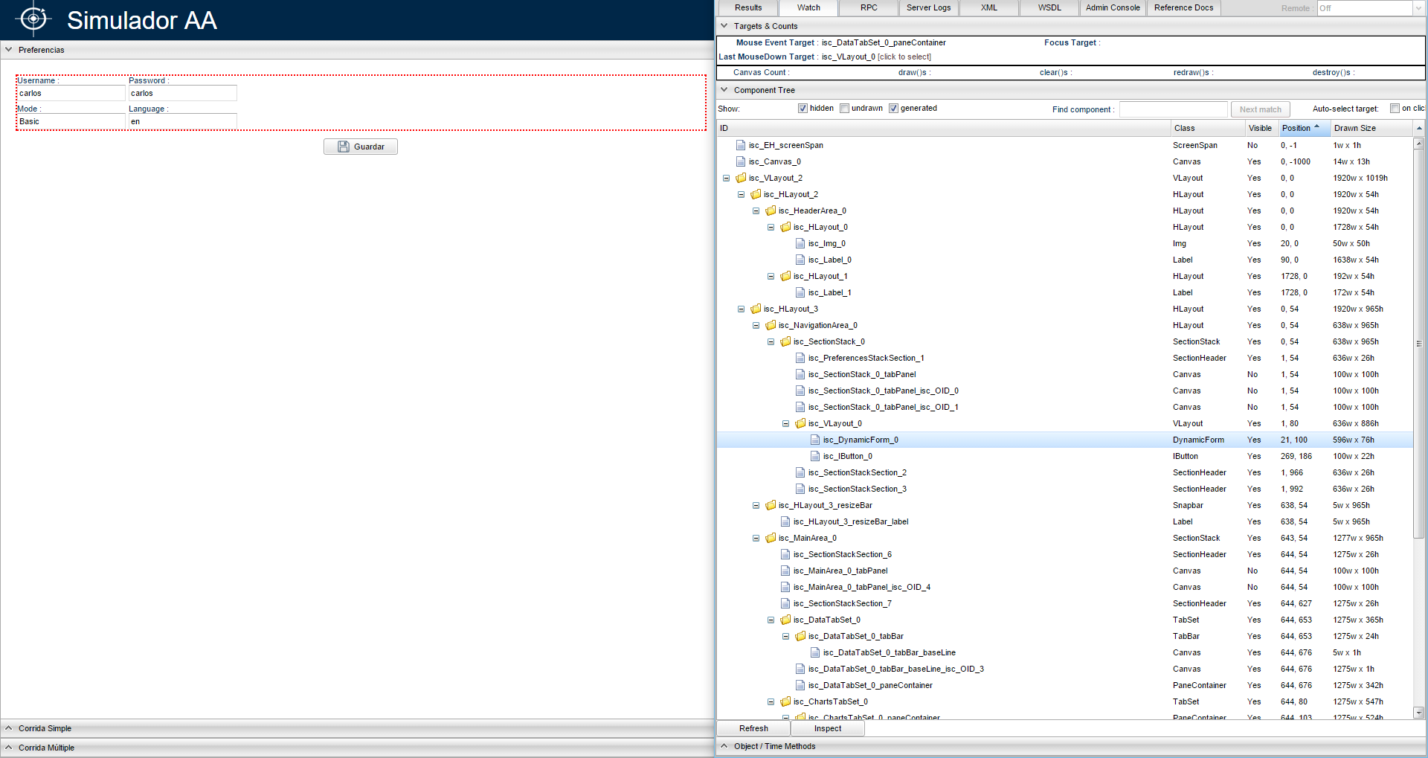Click the Refresh button
Image resolution: width=1428 pixels, height=758 pixels.
[x=753, y=728]
